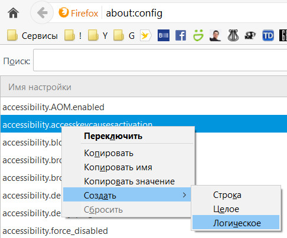The height and width of the screenshot is (238, 287).
Task: Open the Сервисы bookmarks folder
Action: (x=32, y=36)
